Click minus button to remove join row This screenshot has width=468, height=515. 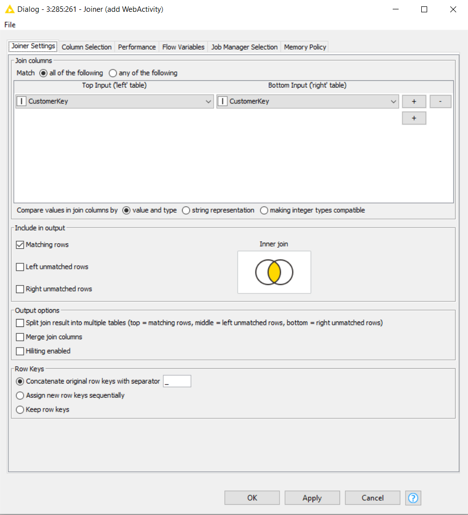point(440,101)
